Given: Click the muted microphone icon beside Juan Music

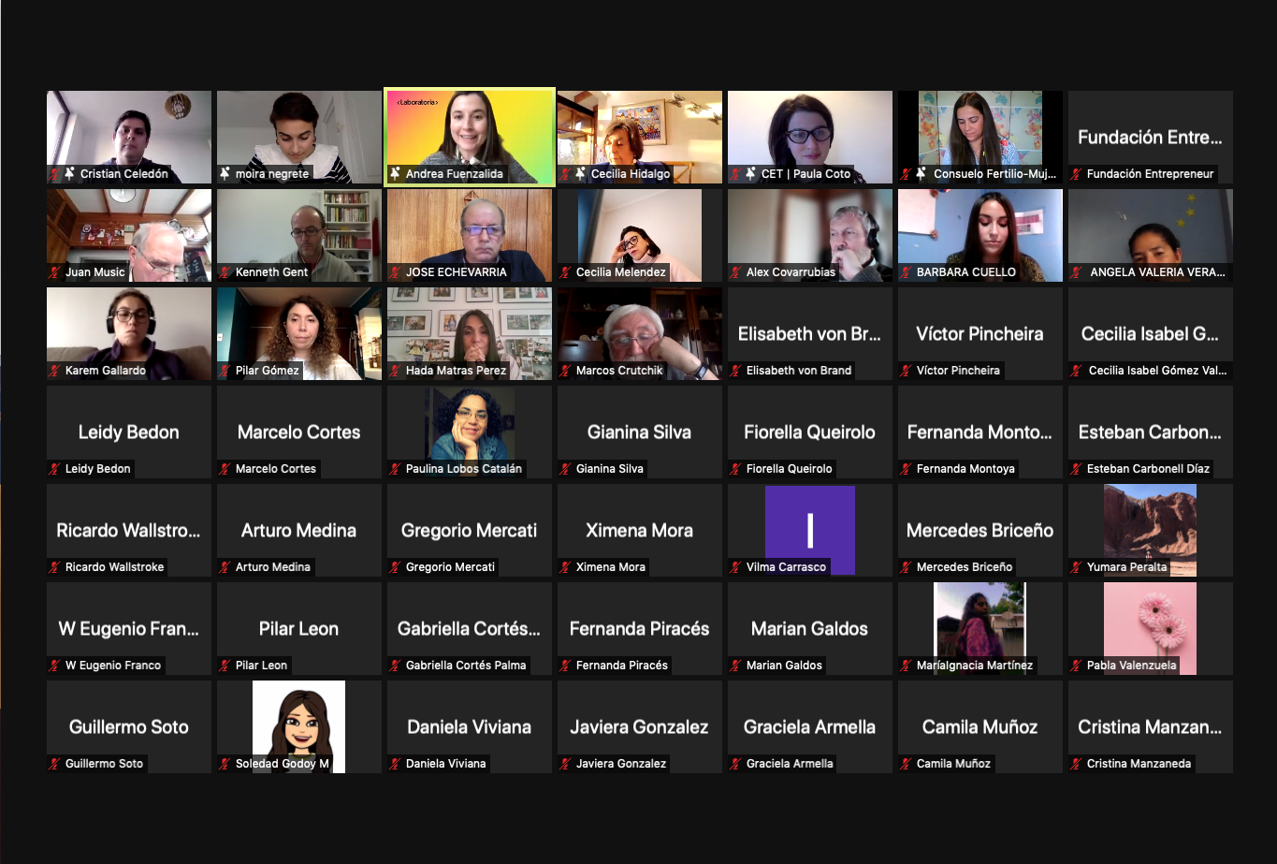Looking at the screenshot, I should tap(55, 272).
